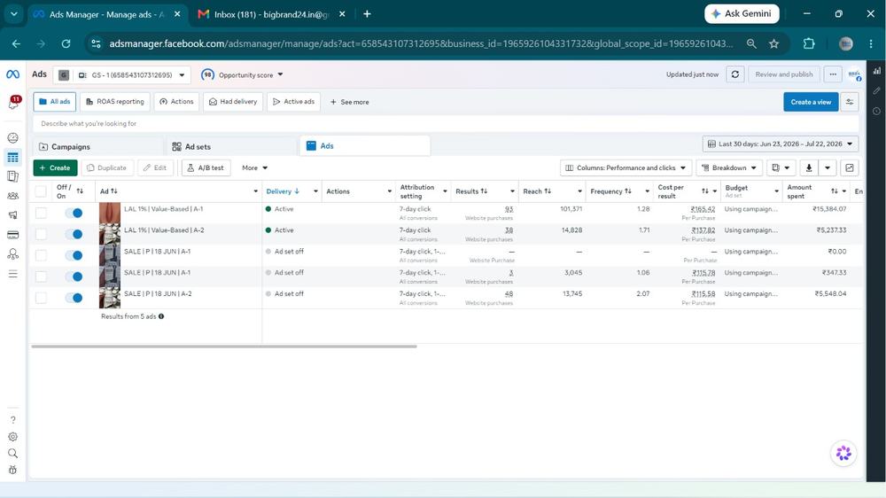Screen dimensions: 886x498
Task: Open the Billing card icon in sidebar
Action: (x=12, y=235)
